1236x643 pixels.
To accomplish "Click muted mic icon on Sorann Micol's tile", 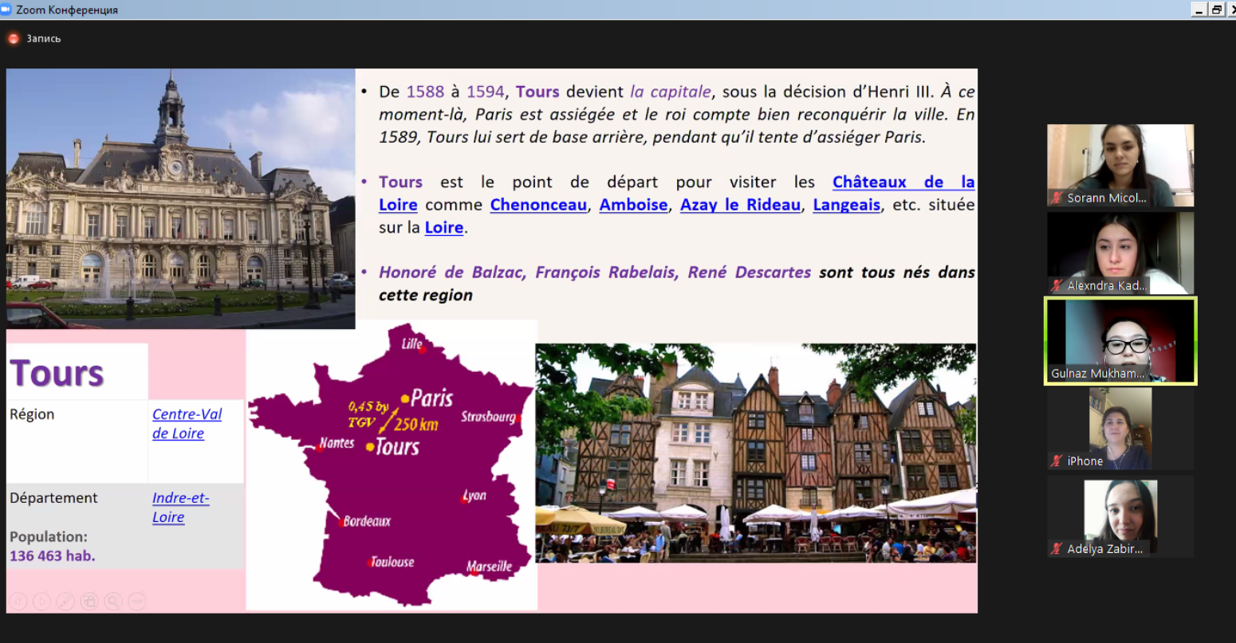I will (x=1057, y=198).
